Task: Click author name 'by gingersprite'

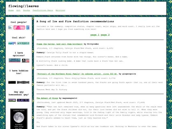Action: point(127,74)
